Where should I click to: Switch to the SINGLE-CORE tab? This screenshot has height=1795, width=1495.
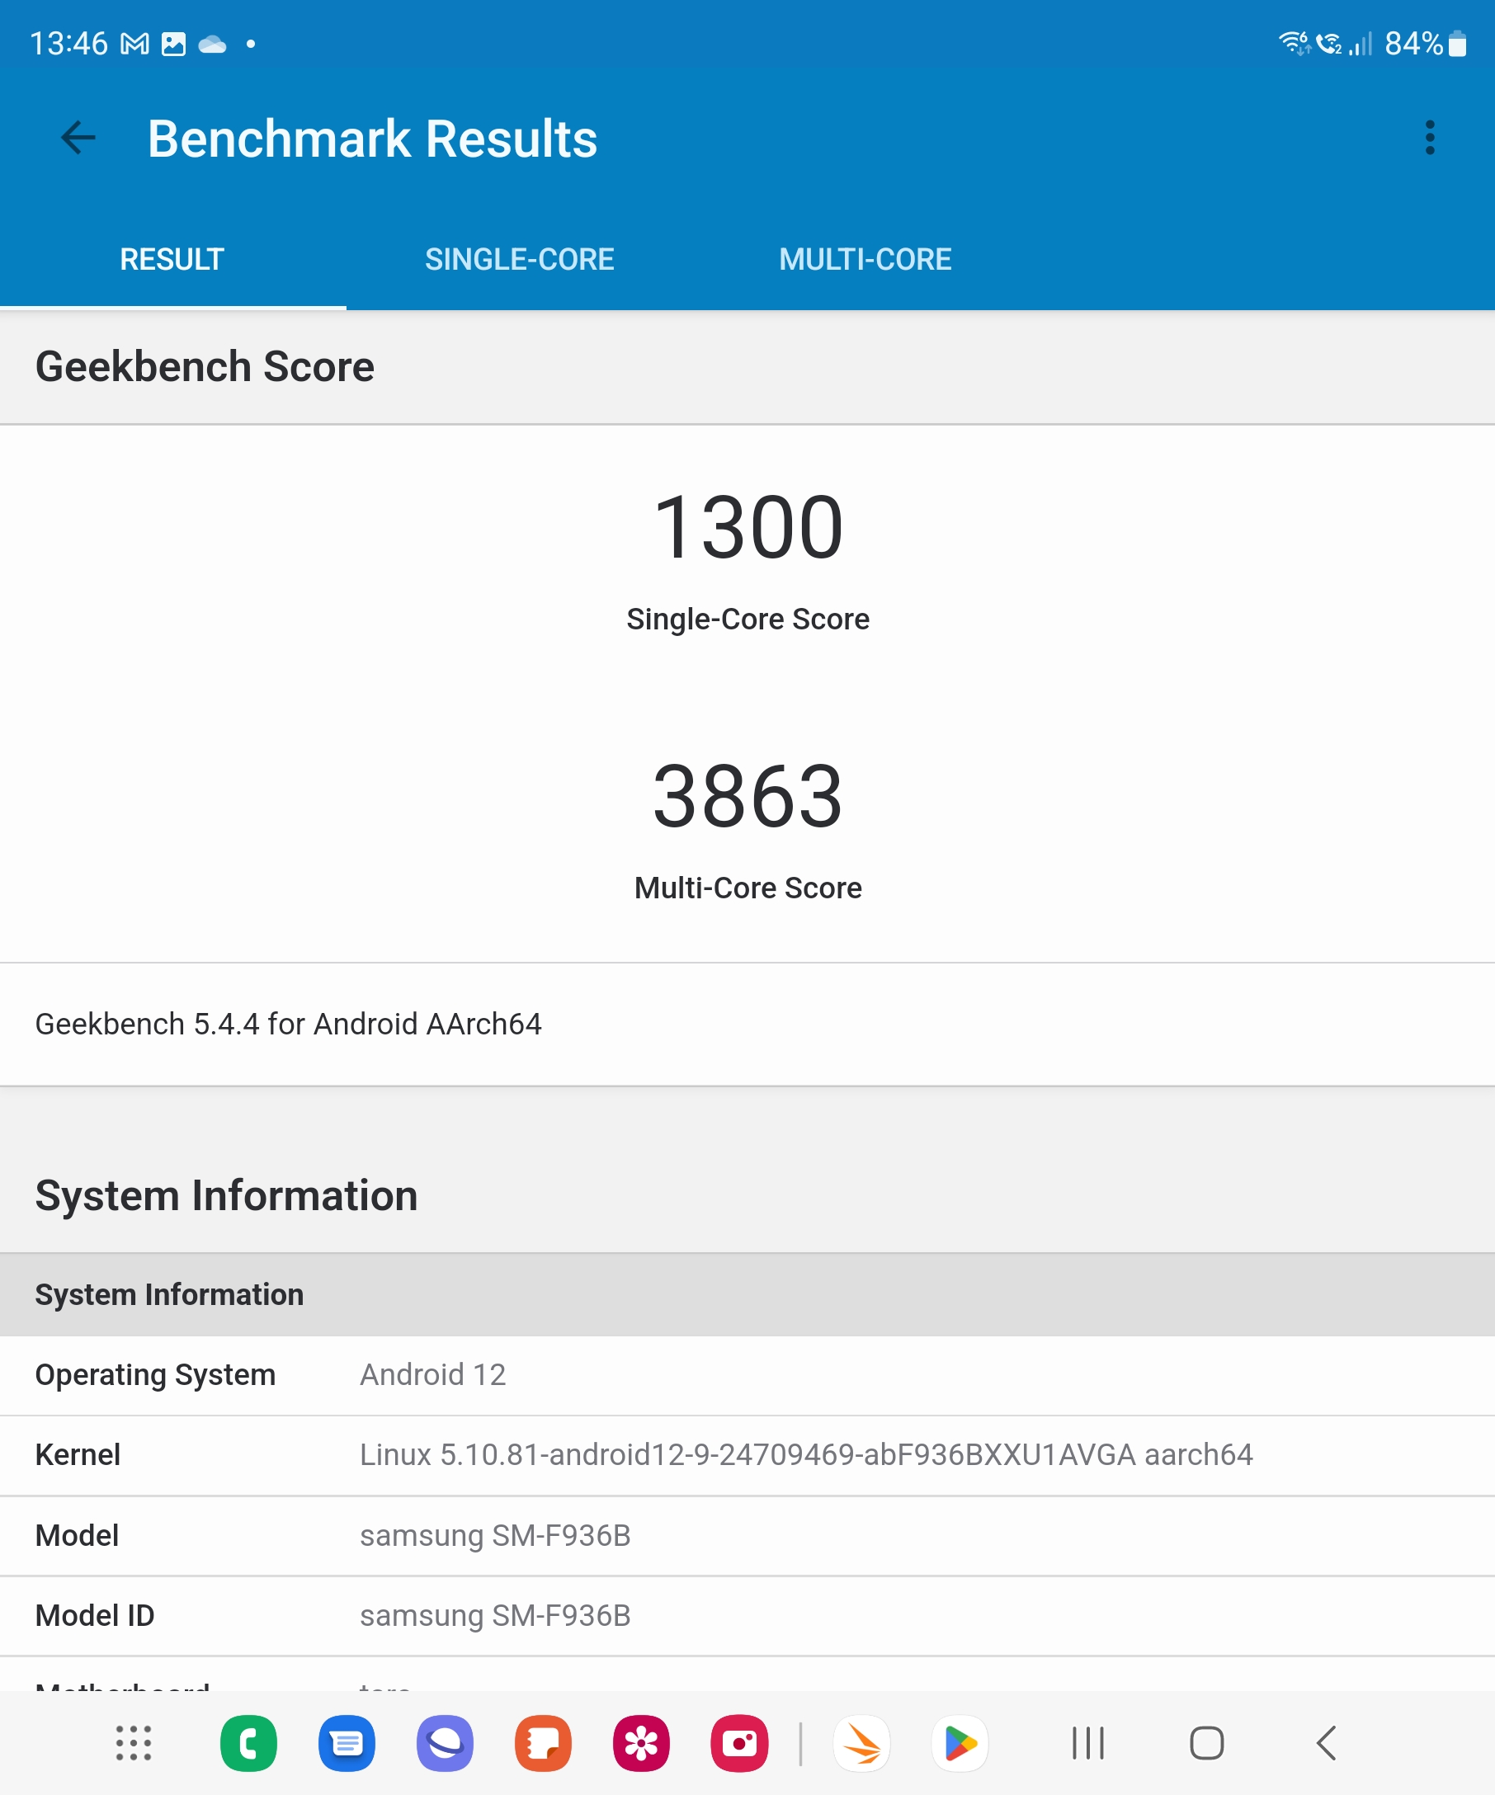click(519, 259)
